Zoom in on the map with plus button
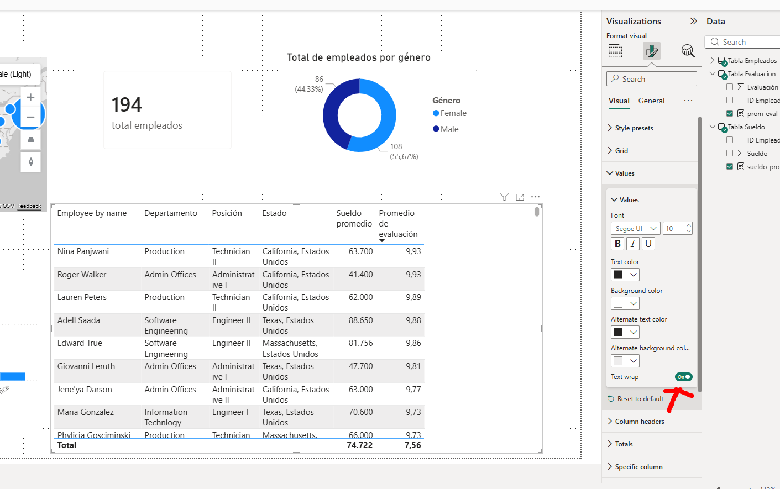Image resolution: width=780 pixels, height=489 pixels. tap(31, 97)
